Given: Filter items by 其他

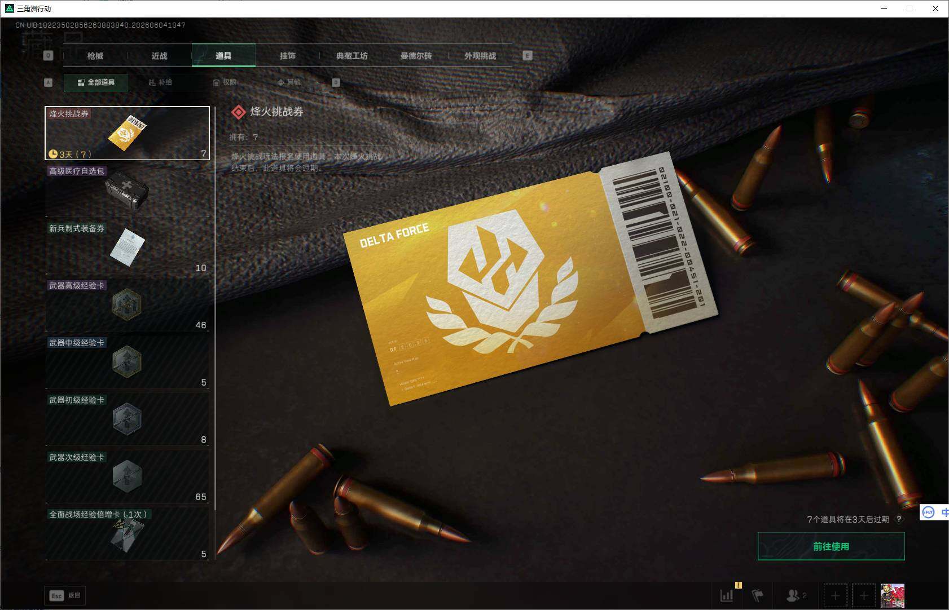Looking at the screenshot, I should pos(289,82).
